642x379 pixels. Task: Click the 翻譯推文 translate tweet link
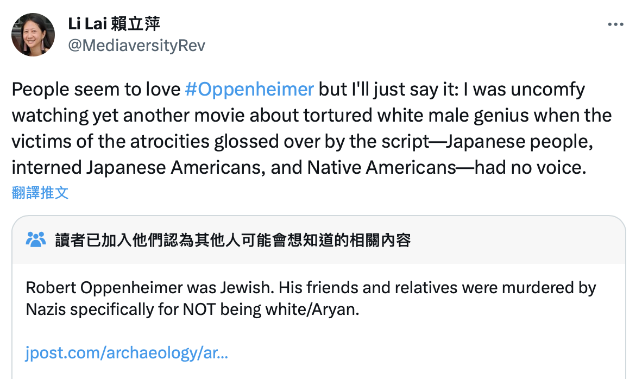point(40,192)
